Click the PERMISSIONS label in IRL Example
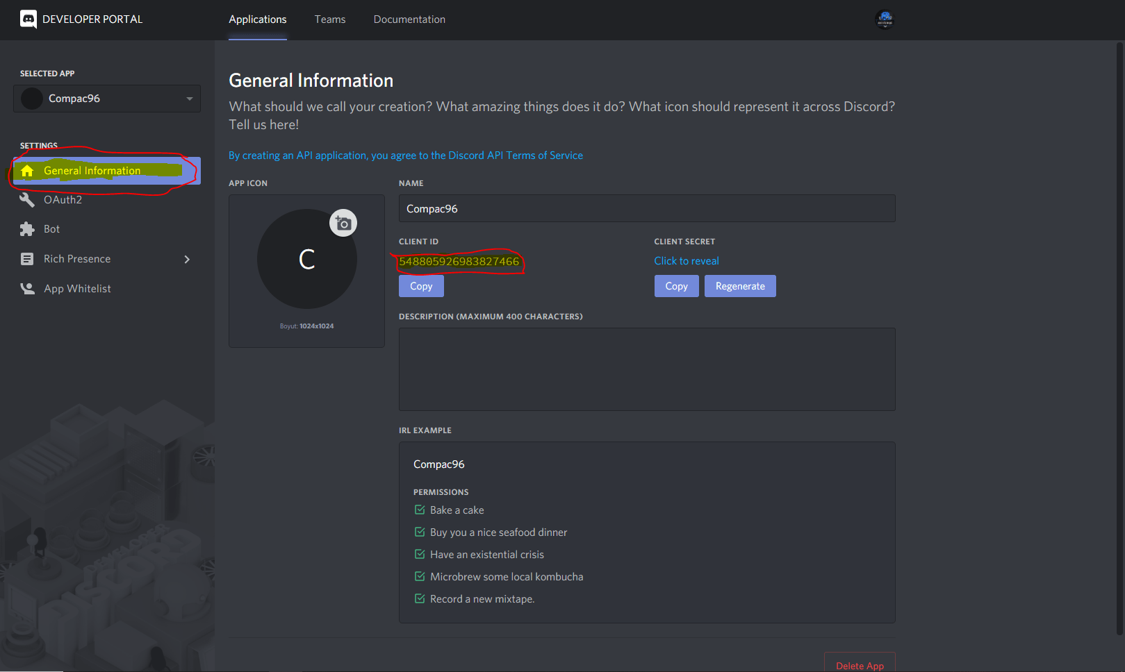Image resolution: width=1125 pixels, height=672 pixels. pos(441,492)
